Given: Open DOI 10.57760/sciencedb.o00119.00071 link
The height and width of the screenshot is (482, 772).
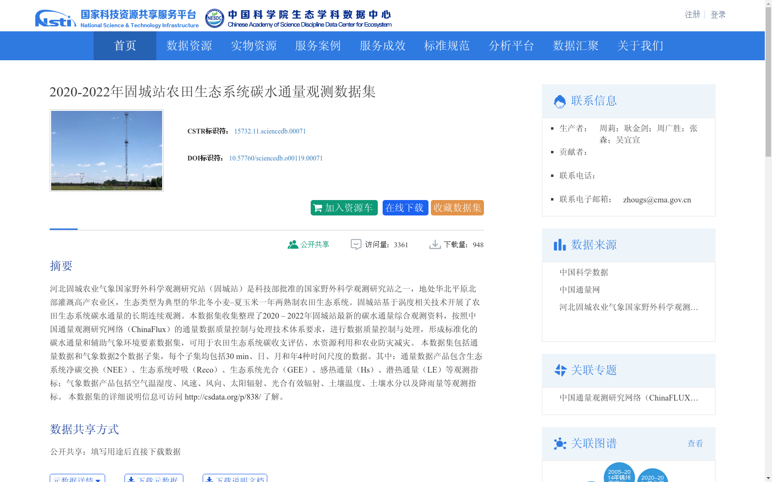Looking at the screenshot, I should pyautogui.click(x=276, y=158).
